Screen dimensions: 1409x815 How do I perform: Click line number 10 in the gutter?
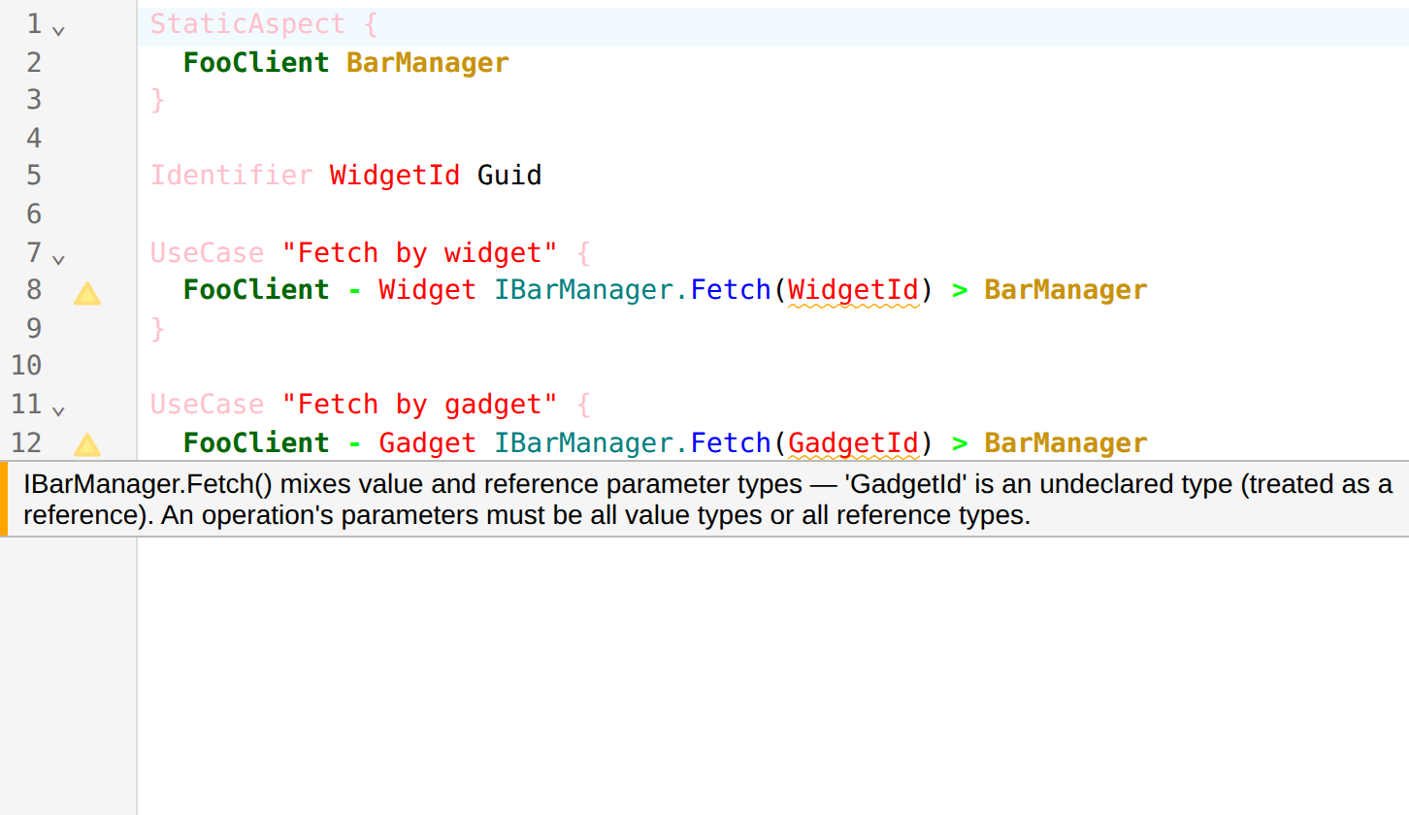(x=26, y=366)
